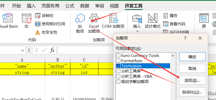The image size is (216, 100).
Task: Close the 加载项 dialog
Action: point(200,38)
